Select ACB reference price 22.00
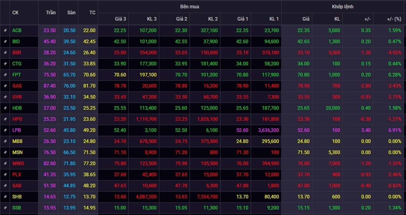 click(x=89, y=30)
